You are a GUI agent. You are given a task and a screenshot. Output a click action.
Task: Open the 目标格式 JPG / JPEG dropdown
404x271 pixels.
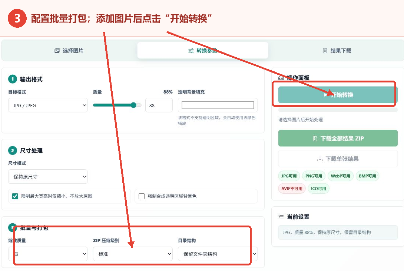48,105
